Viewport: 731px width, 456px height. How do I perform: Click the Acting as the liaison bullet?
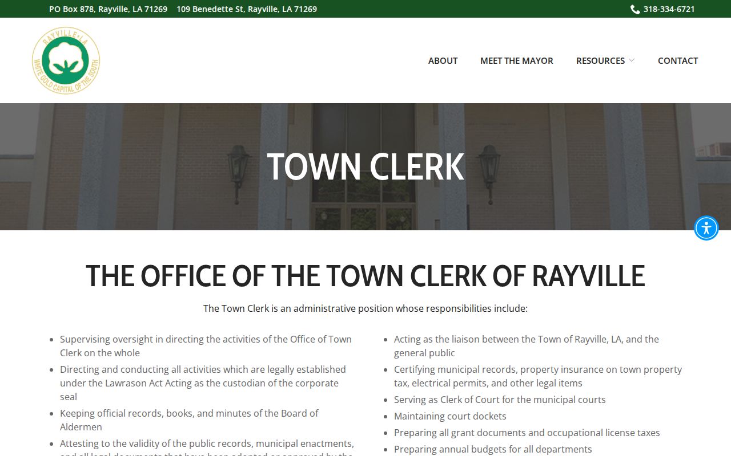click(x=526, y=346)
